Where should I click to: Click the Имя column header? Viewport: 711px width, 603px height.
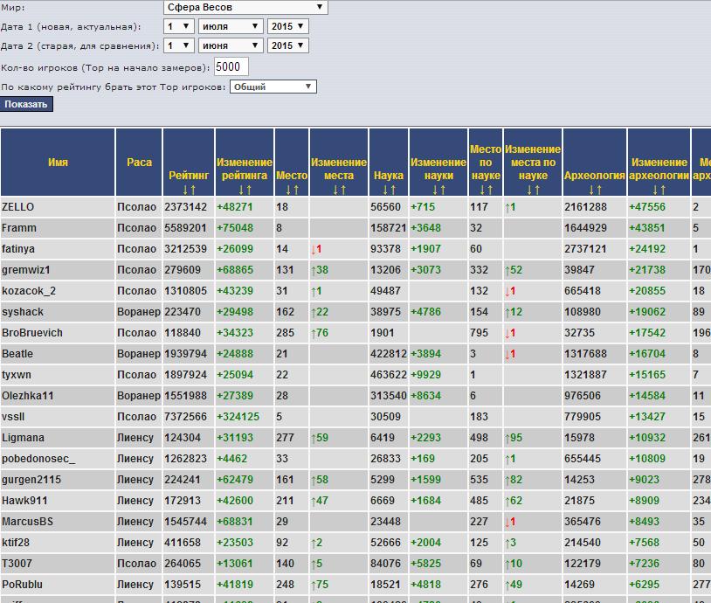58,162
